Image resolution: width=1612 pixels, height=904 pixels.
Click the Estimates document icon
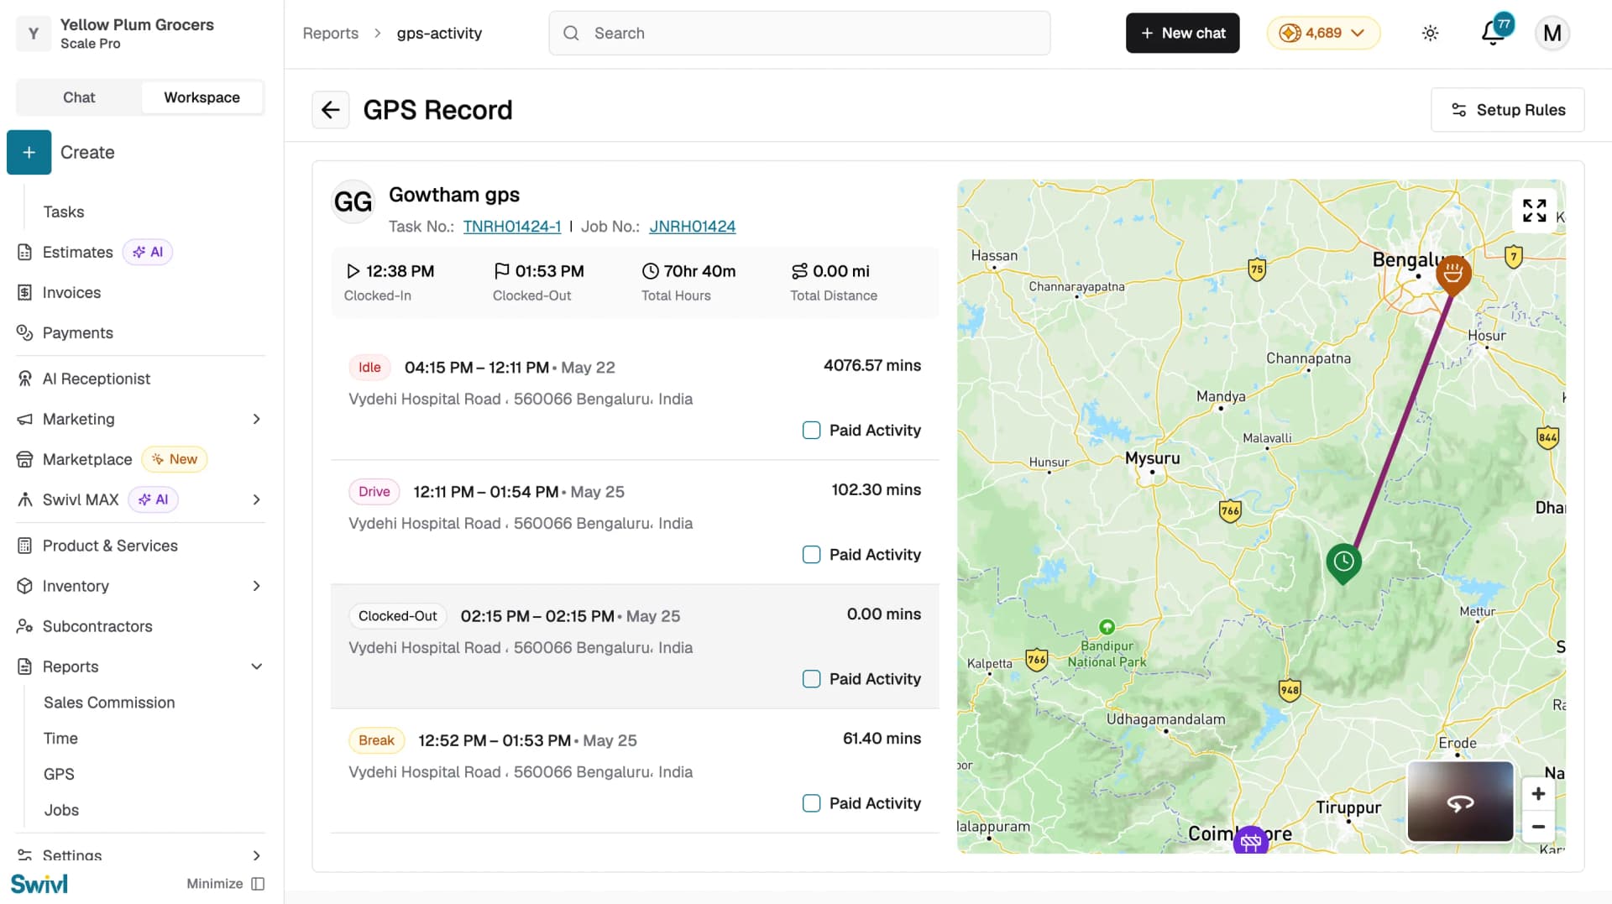click(25, 252)
